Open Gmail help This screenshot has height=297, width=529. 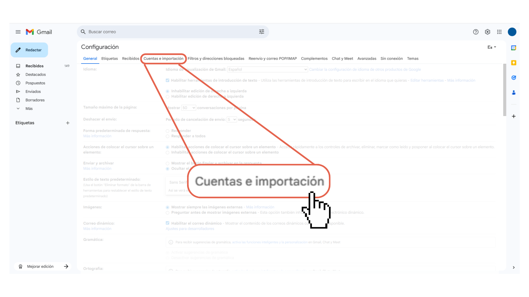[x=476, y=32]
